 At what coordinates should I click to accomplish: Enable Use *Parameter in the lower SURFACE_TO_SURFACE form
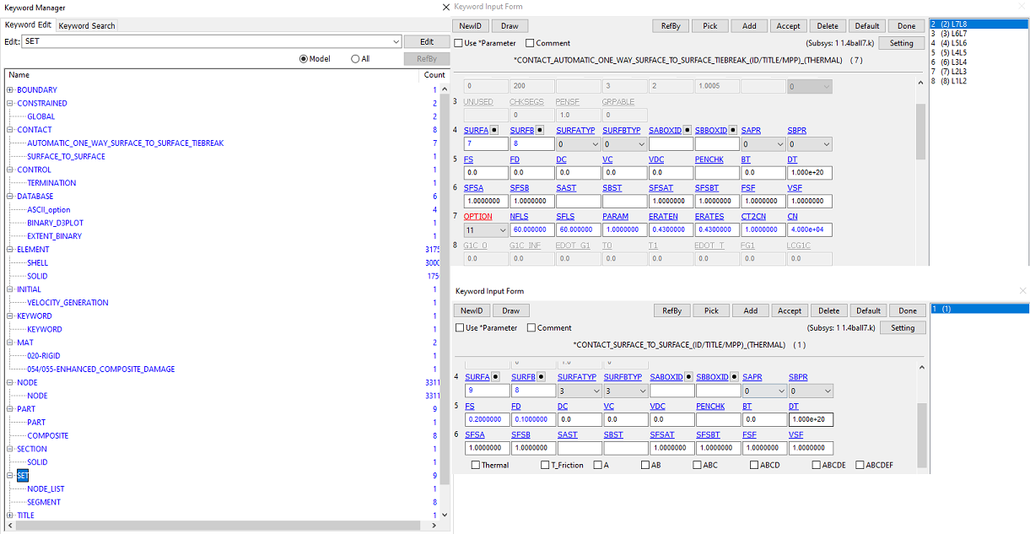coord(460,328)
